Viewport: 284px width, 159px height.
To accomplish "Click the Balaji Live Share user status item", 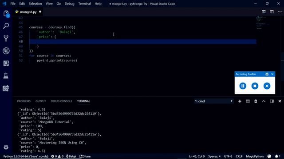I will click(x=71, y=156).
